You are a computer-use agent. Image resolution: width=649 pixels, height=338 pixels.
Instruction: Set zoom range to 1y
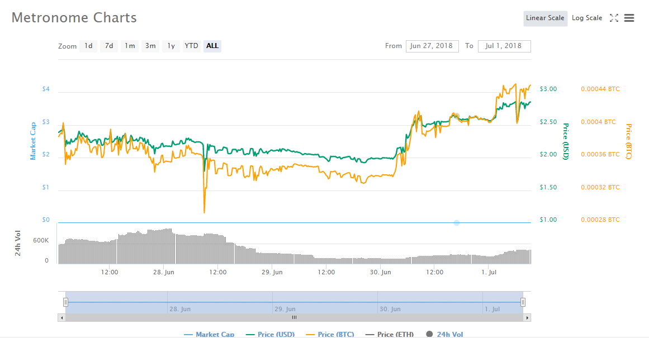[x=171, y=46]
